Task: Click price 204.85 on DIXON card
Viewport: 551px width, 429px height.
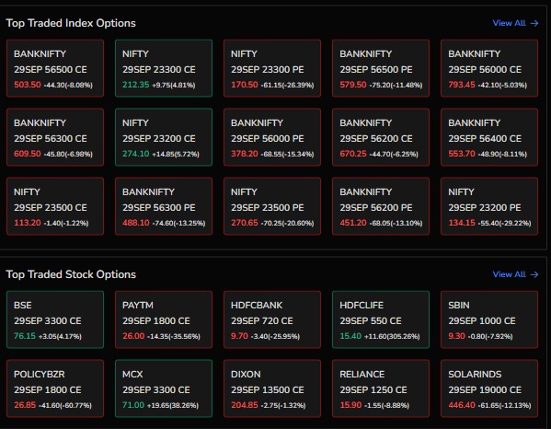Action: click(x=245, y=405)
